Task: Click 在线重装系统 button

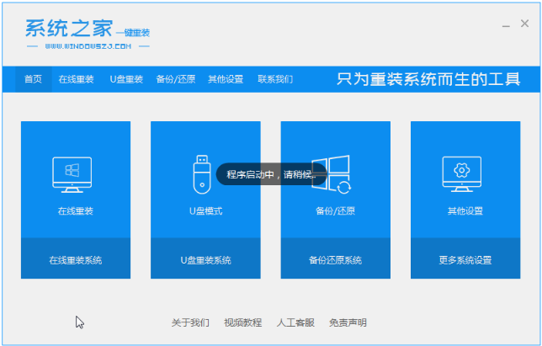Action: (76, 258)
